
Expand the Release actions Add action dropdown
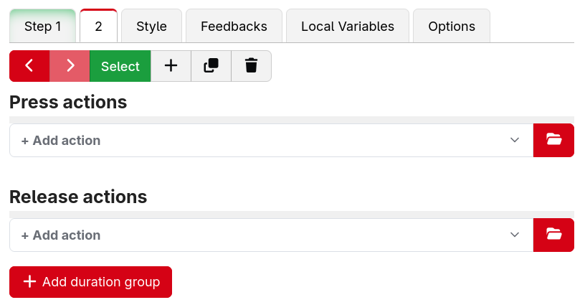click(271, 235)
